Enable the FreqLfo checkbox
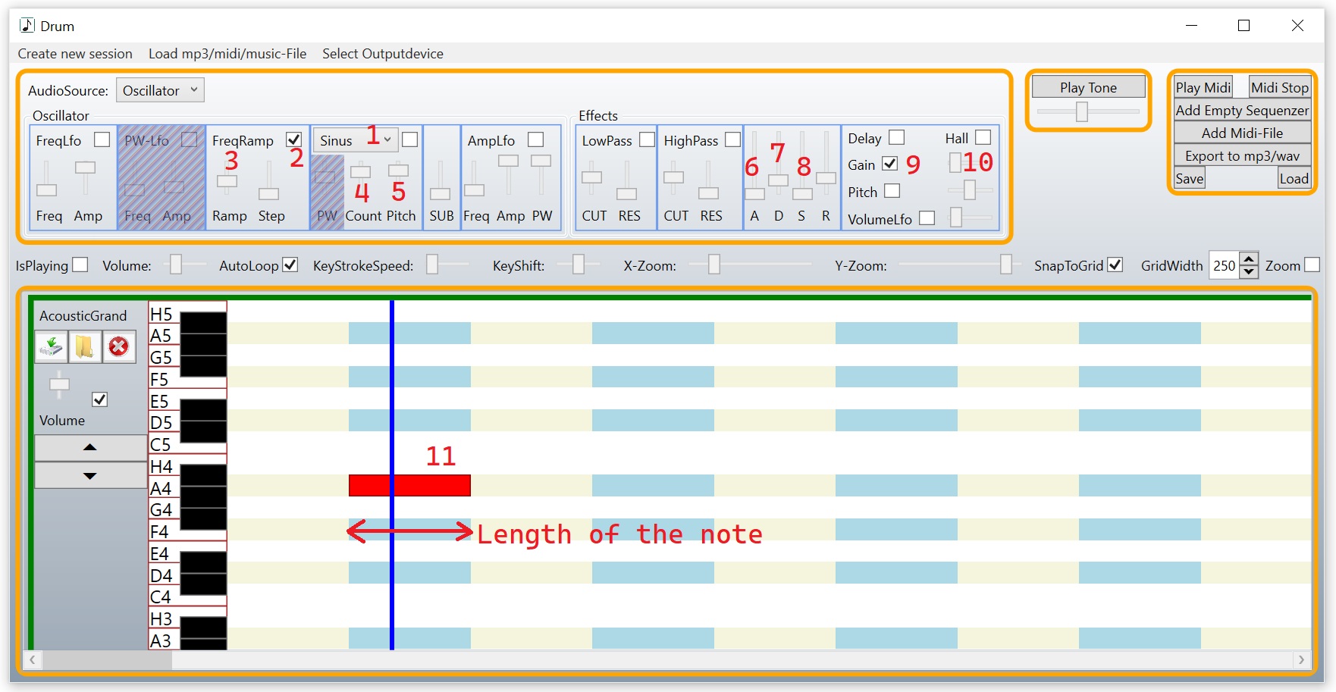The width and height of the screenshot is (1336, 692). click(x=102, y=139)
